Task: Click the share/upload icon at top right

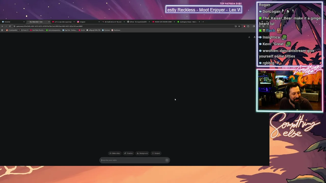Action: (254, 37)
